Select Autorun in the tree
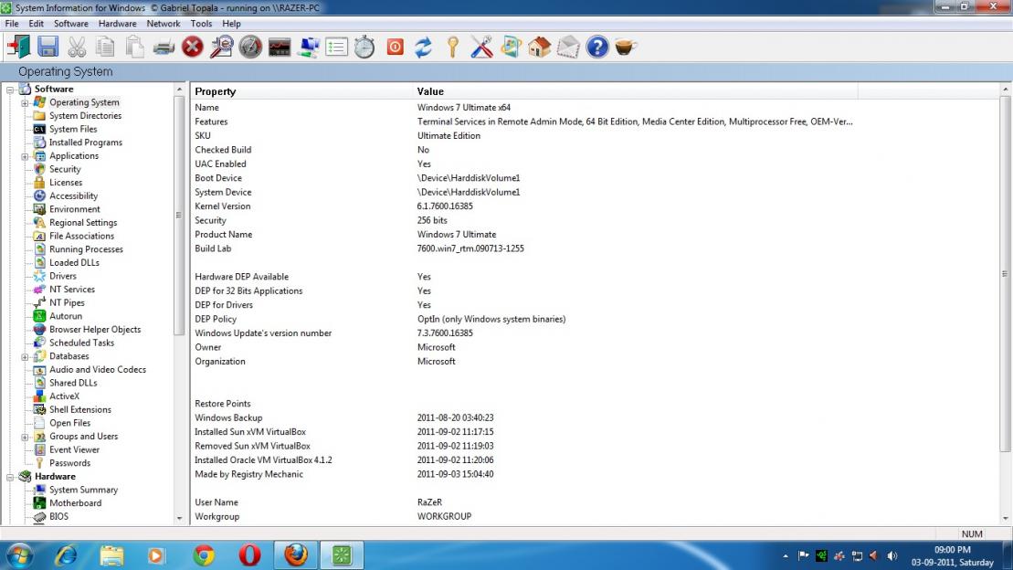1013x570 pixels. click(66, 316)
